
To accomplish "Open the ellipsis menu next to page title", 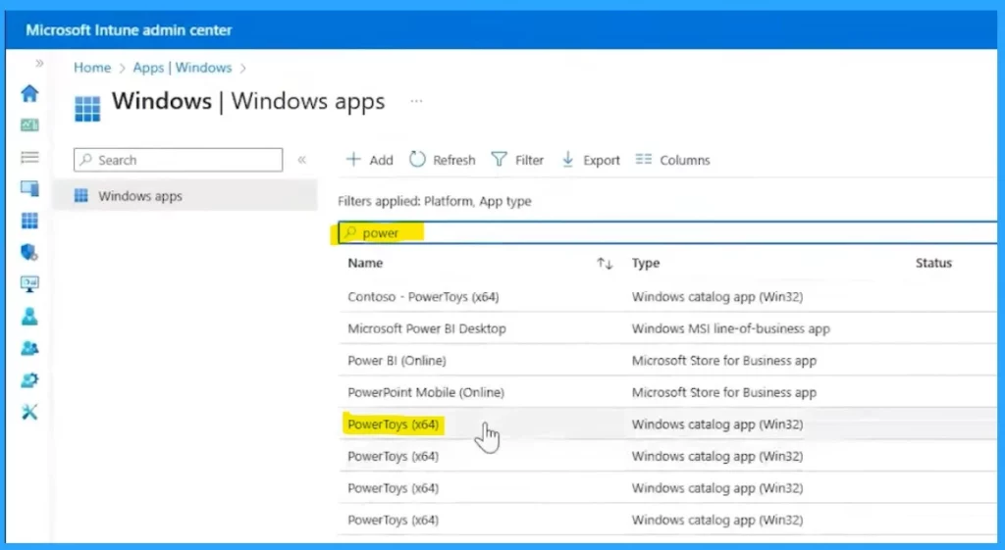I will [x=416, y=101].
